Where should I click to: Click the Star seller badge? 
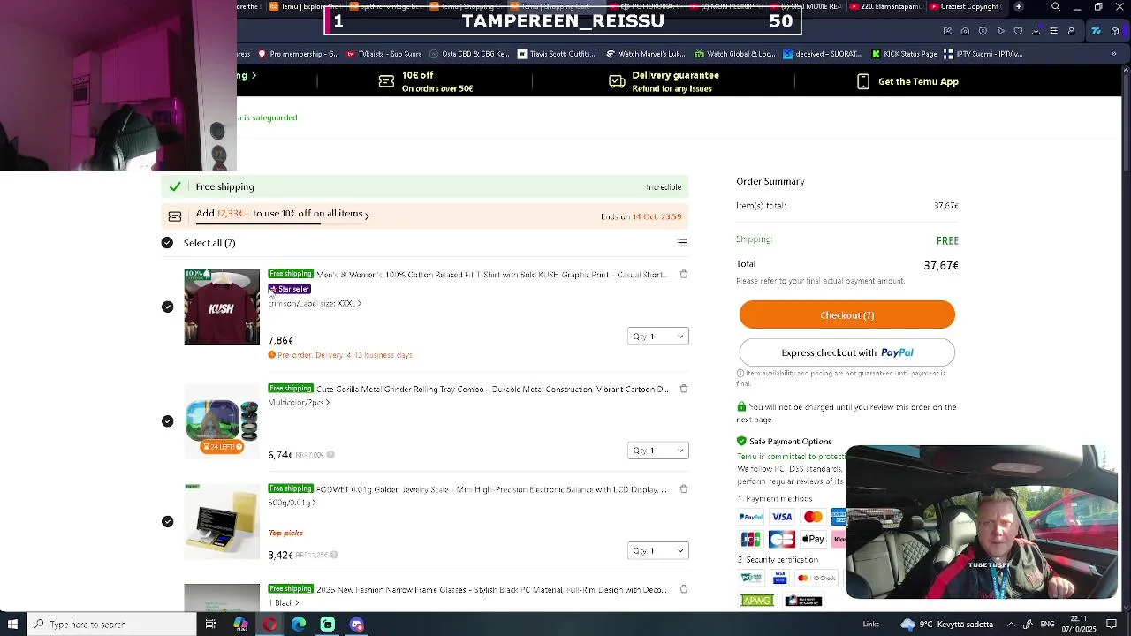point(290,289)
